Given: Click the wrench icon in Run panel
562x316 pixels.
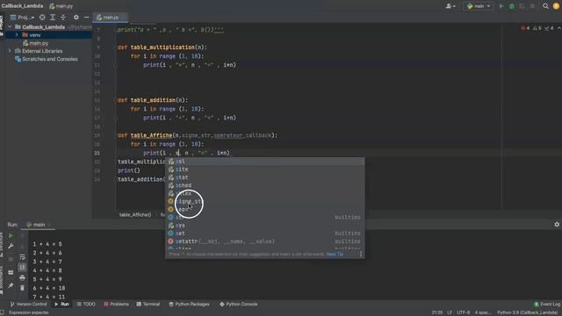Looking at the screenshot, I should (11, 246).
